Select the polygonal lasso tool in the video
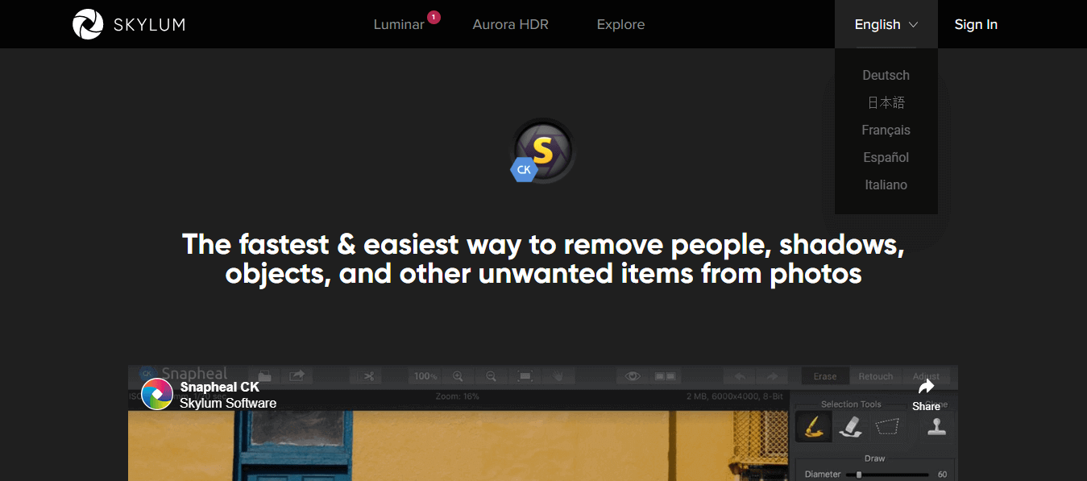 coord(886,427)
